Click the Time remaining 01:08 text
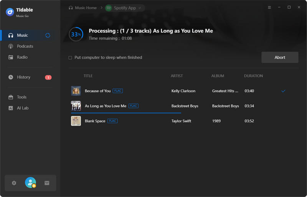Image resolution: width=307 pixels, height=197 pixels. tap(110, 39)
